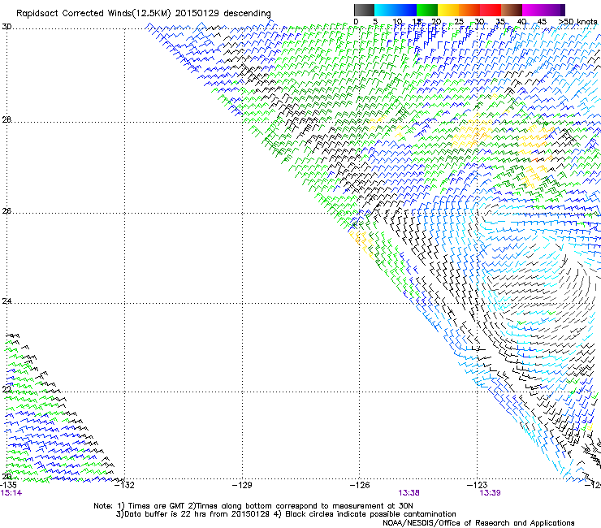This screenshot has width=601, height=528.
Task: Click the magenta 40-45 knots color bar segment
Action: 533,10
